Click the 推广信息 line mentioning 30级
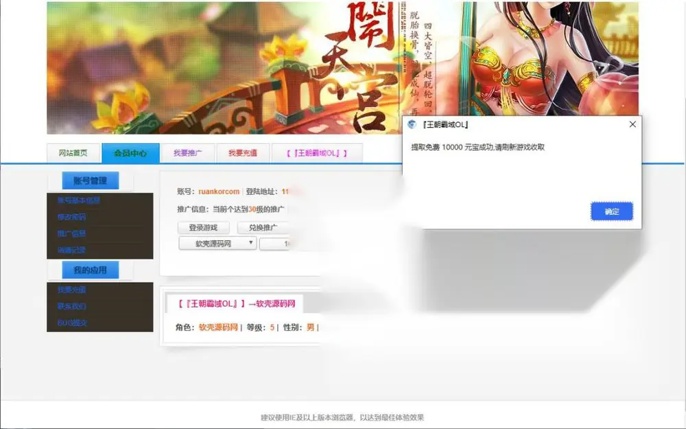Image resolution: width=686 pixels, height=429 pixels. [230, 209]
